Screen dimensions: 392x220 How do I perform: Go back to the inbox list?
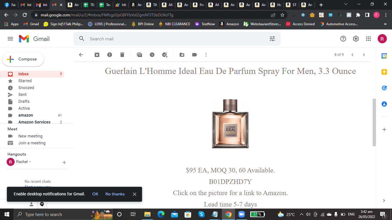pos(81,55)
